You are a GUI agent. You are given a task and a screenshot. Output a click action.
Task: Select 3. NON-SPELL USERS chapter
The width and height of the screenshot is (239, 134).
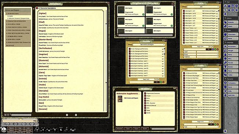pyautogui.click(x=18, y=24)
